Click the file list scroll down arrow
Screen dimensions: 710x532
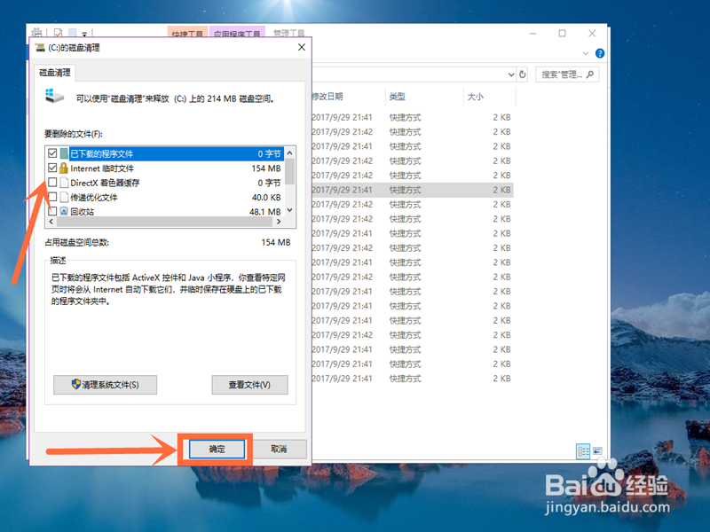coord(290,210)
